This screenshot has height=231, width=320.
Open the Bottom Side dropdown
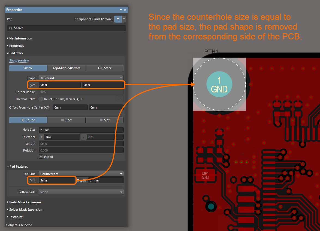point(81,192)
